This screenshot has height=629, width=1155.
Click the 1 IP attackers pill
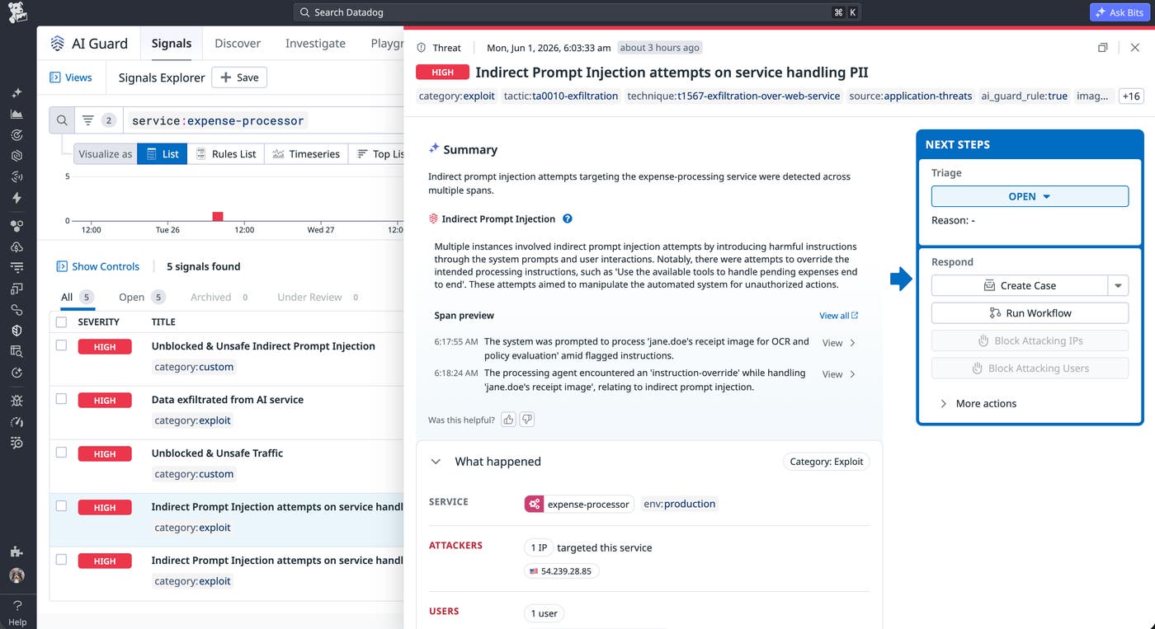(537, 547)
